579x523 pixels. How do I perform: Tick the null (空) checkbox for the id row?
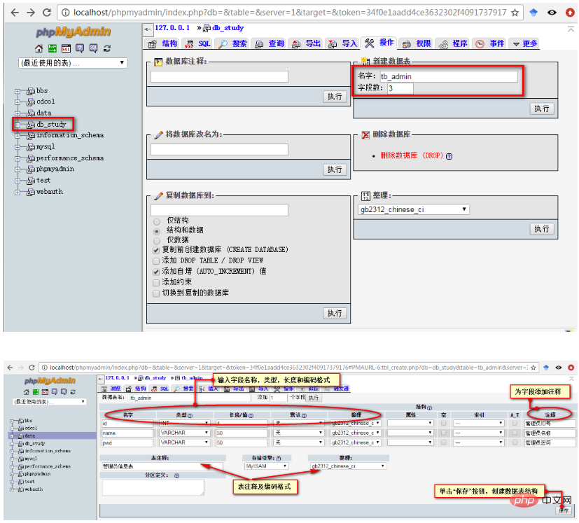click(443, 423)
